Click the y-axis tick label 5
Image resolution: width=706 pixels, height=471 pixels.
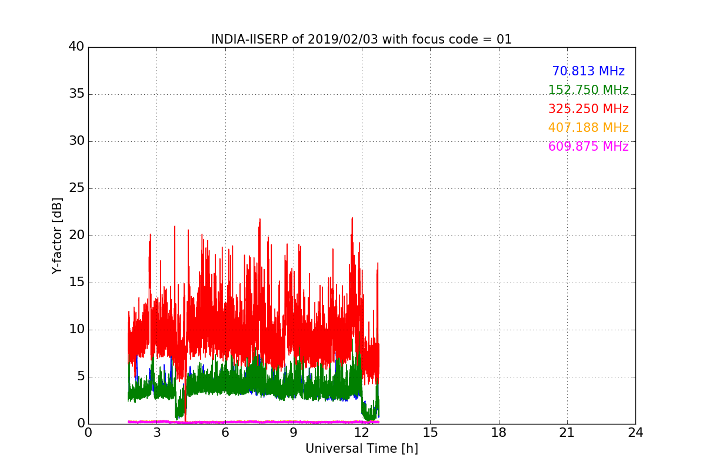80,377
